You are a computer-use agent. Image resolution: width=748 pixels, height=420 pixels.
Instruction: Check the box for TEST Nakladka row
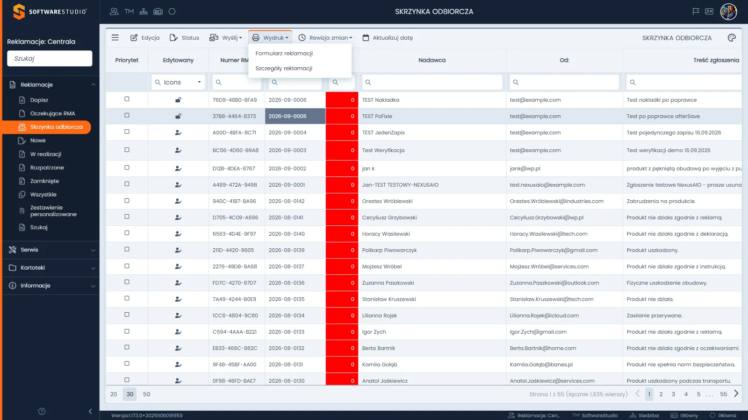coord(127,99)
